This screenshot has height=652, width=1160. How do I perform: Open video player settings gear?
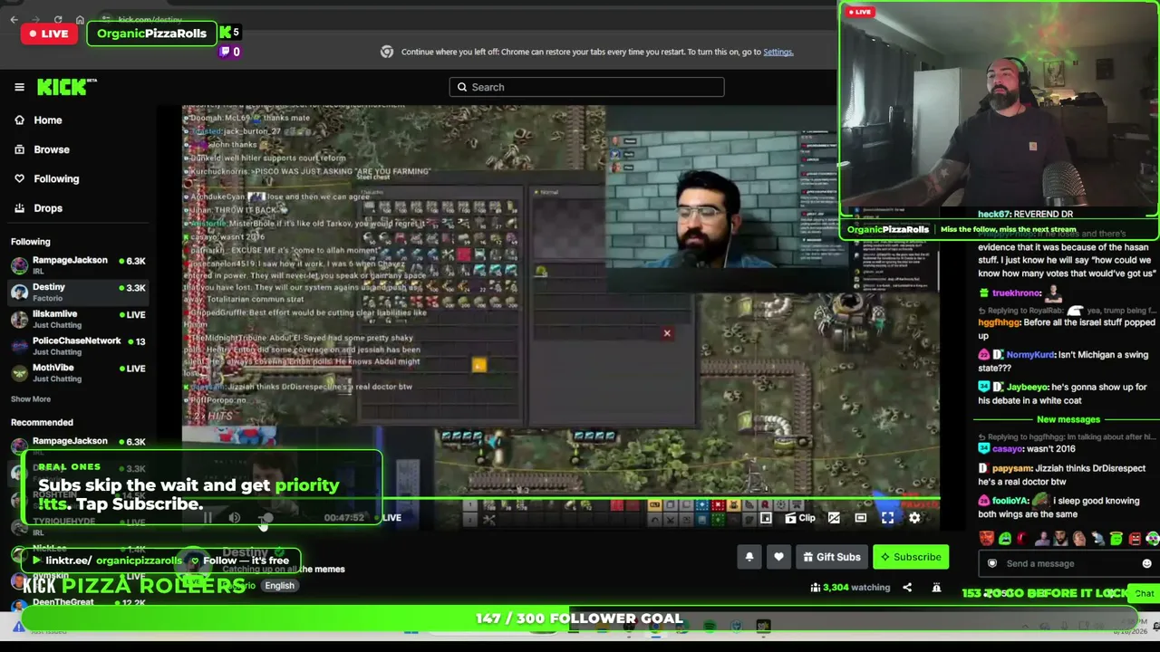point(914,518)
